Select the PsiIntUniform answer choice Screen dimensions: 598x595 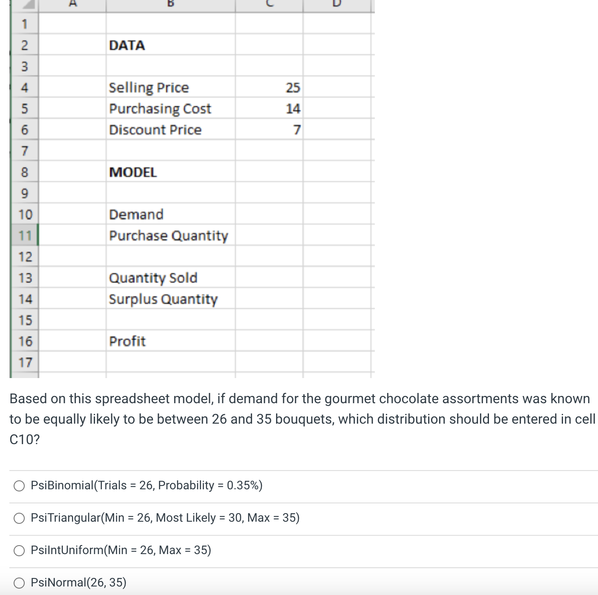19,550
